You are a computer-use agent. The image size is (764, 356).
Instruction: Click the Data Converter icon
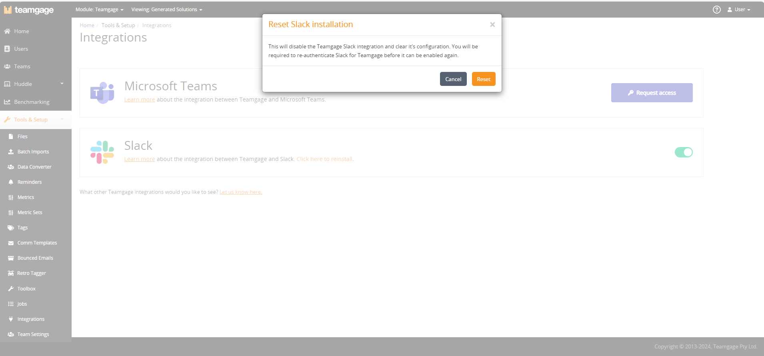11,167
